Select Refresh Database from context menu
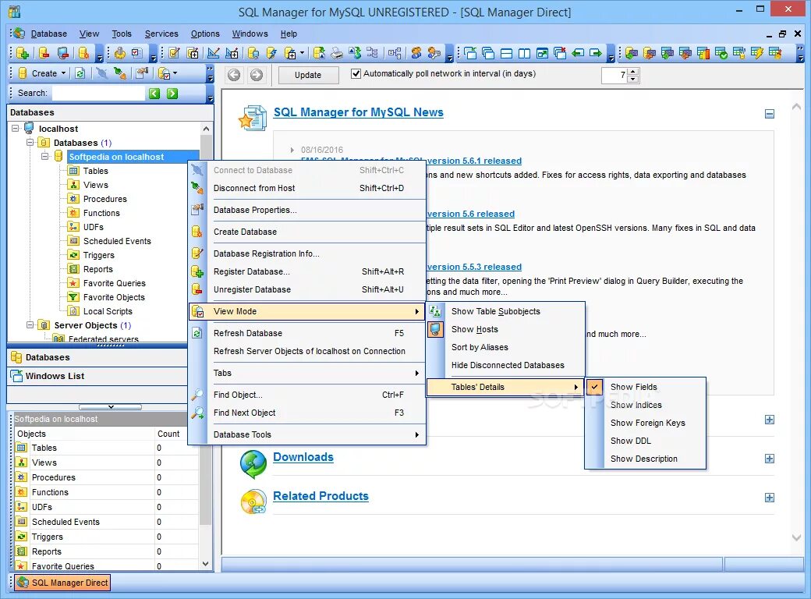Viewport: 811px width, 599px height. 307,333
